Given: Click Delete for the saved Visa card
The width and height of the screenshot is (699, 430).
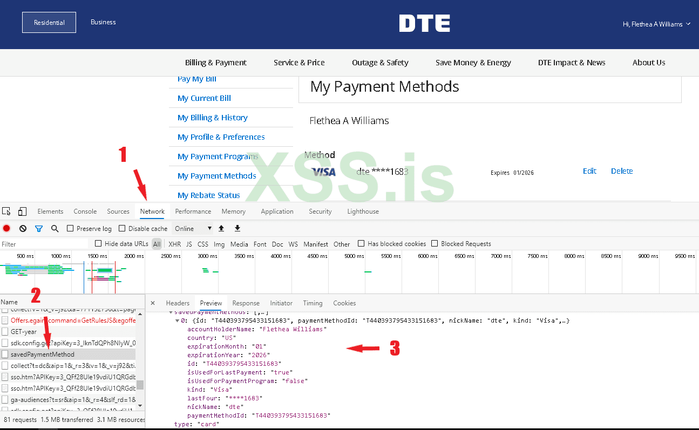Looking at the screenshot, I should (622, 171).
